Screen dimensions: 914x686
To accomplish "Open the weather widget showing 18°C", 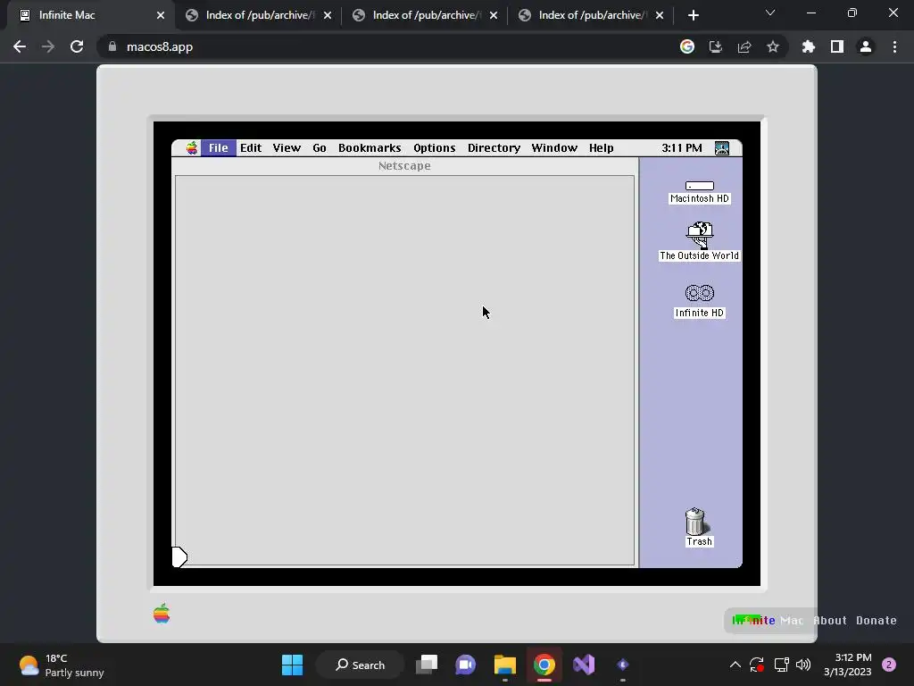I will pyautogui.click(x=62, y=665).
